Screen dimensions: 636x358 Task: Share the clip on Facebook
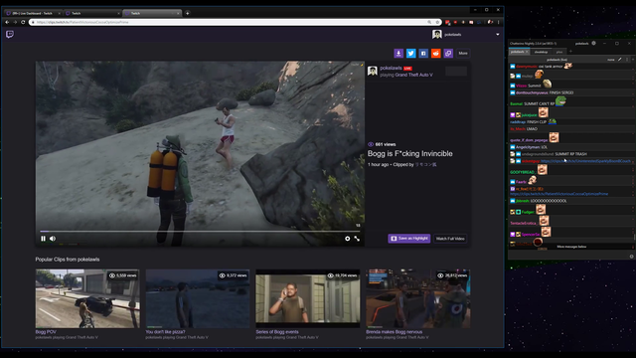tap(423, 53)
